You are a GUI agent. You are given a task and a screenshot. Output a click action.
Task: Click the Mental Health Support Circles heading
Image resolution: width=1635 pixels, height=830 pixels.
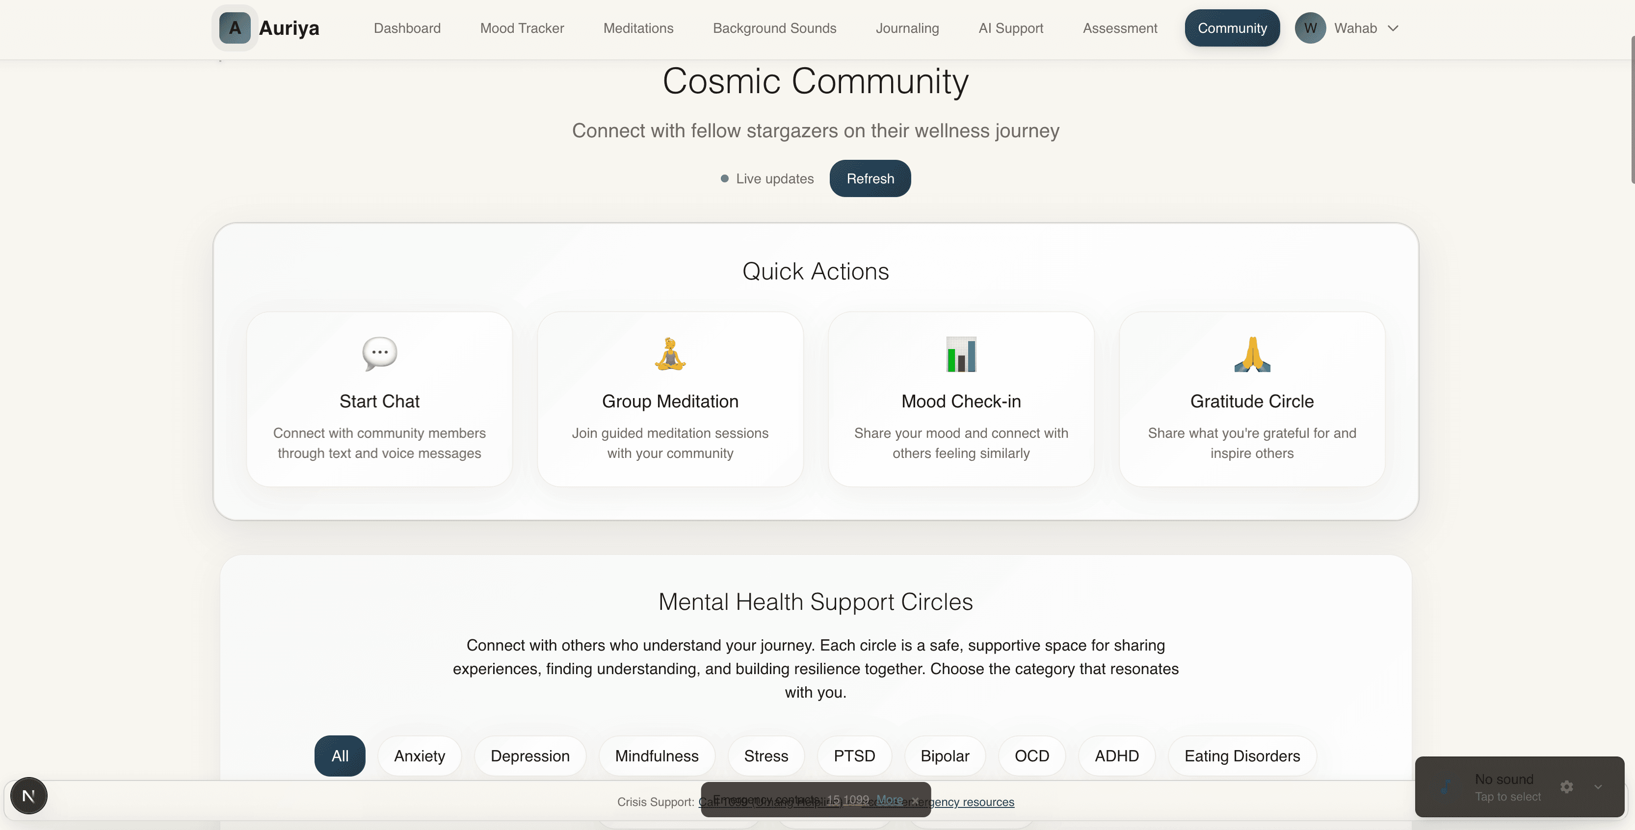coord(816,602)
